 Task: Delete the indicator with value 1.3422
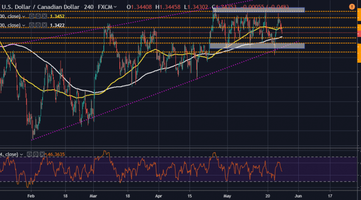[x=44, y=25]
